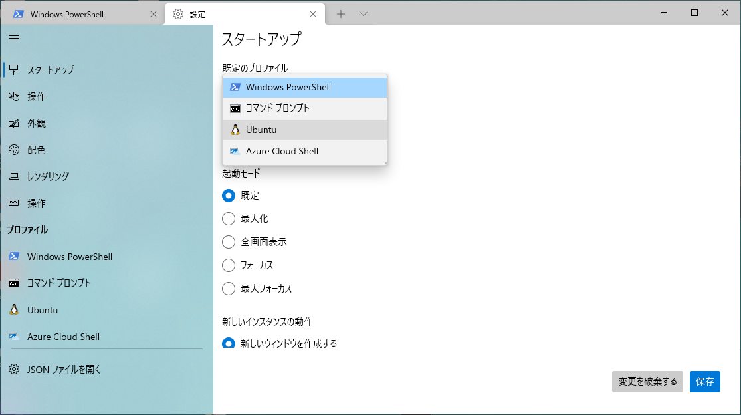
Task: Click the gear icon on the 設定 tab
Action: (177, 14)
